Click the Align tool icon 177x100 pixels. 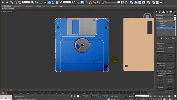click(127, 2)
